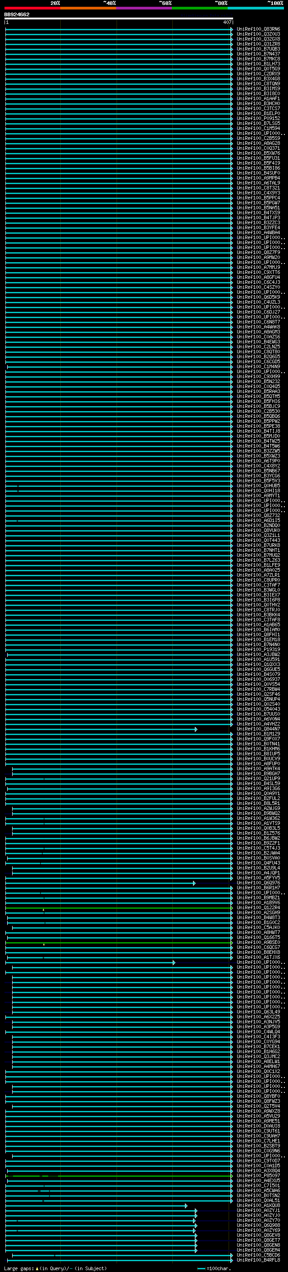
Task: Select hit UniRef100_Q8Z7F9
Action: click(258, 252)
